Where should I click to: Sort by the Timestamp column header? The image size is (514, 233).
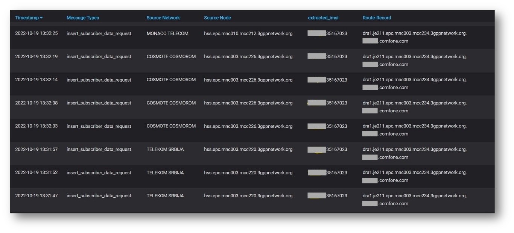click(x=27, y=18)
